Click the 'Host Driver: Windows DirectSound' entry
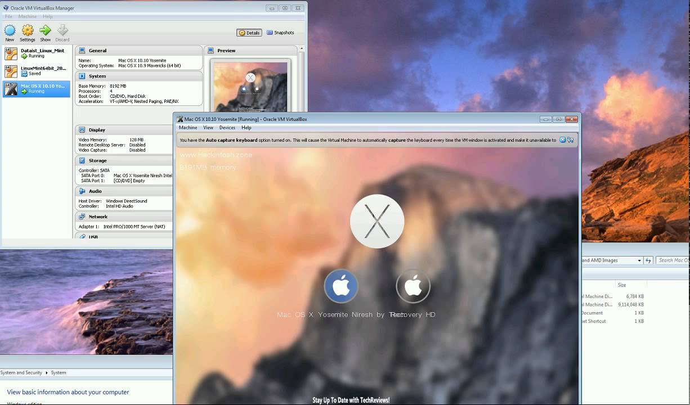690x405 pixels. coord(113,201)
